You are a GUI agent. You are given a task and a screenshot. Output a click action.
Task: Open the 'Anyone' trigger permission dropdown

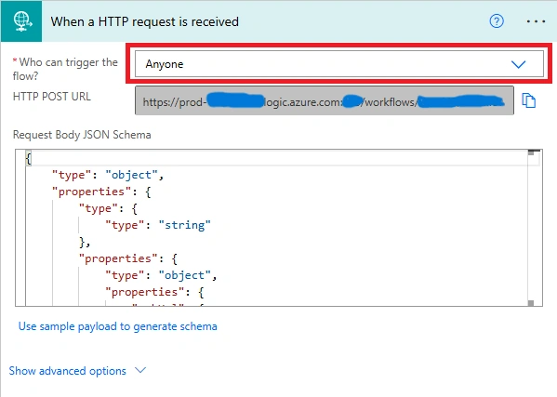pyautogui.click(x=338, y=64)
